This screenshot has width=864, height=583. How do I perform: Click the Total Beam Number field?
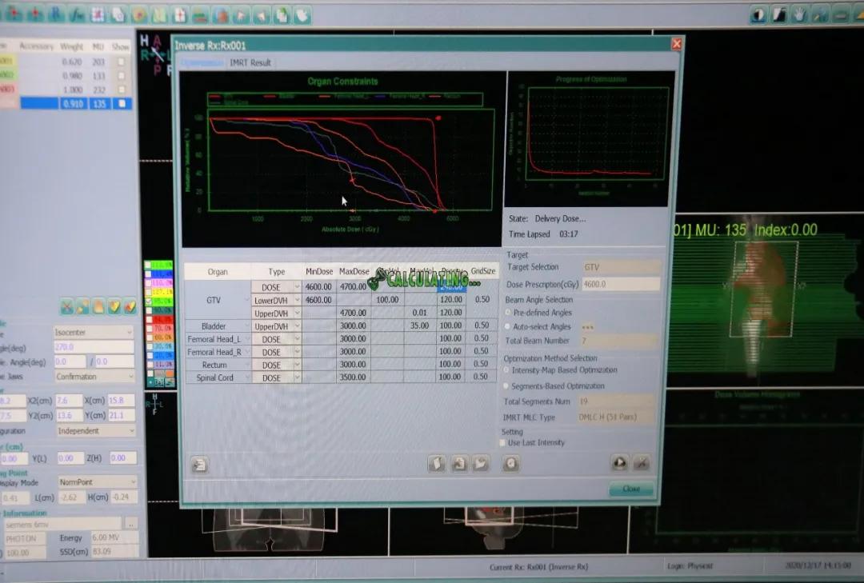point(618,341)
